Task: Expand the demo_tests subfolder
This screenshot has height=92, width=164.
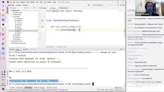Action: [12, 15]
